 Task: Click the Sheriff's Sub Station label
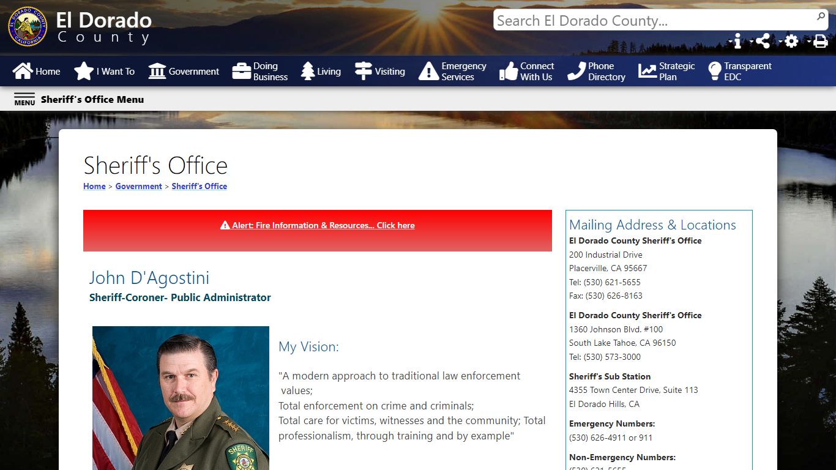[x=610, y=376]
